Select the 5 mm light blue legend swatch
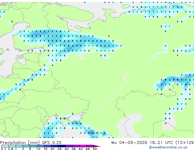 pos(33,146)
